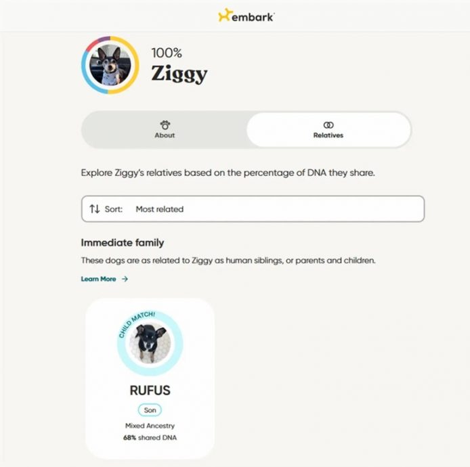Click the Embark logo at top

click(246, 16)
